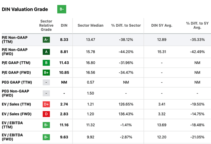
Task: Click the B- DIN Valuation Grade badge
Action: coord(62,9)
